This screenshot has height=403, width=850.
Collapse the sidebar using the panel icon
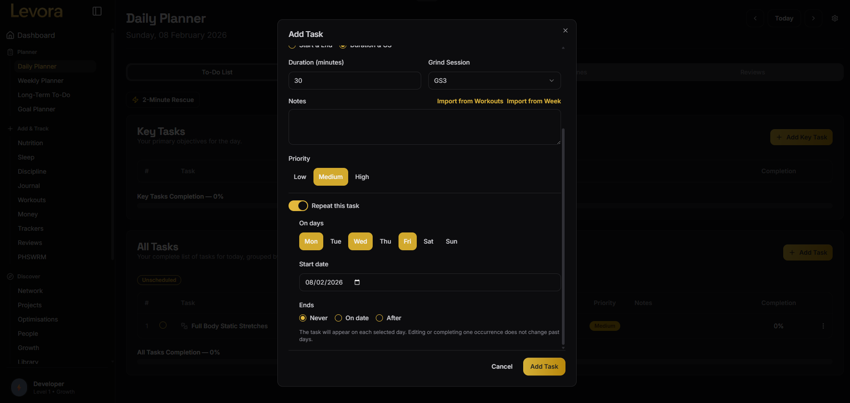pyautogui.click(x=97, y=11)
